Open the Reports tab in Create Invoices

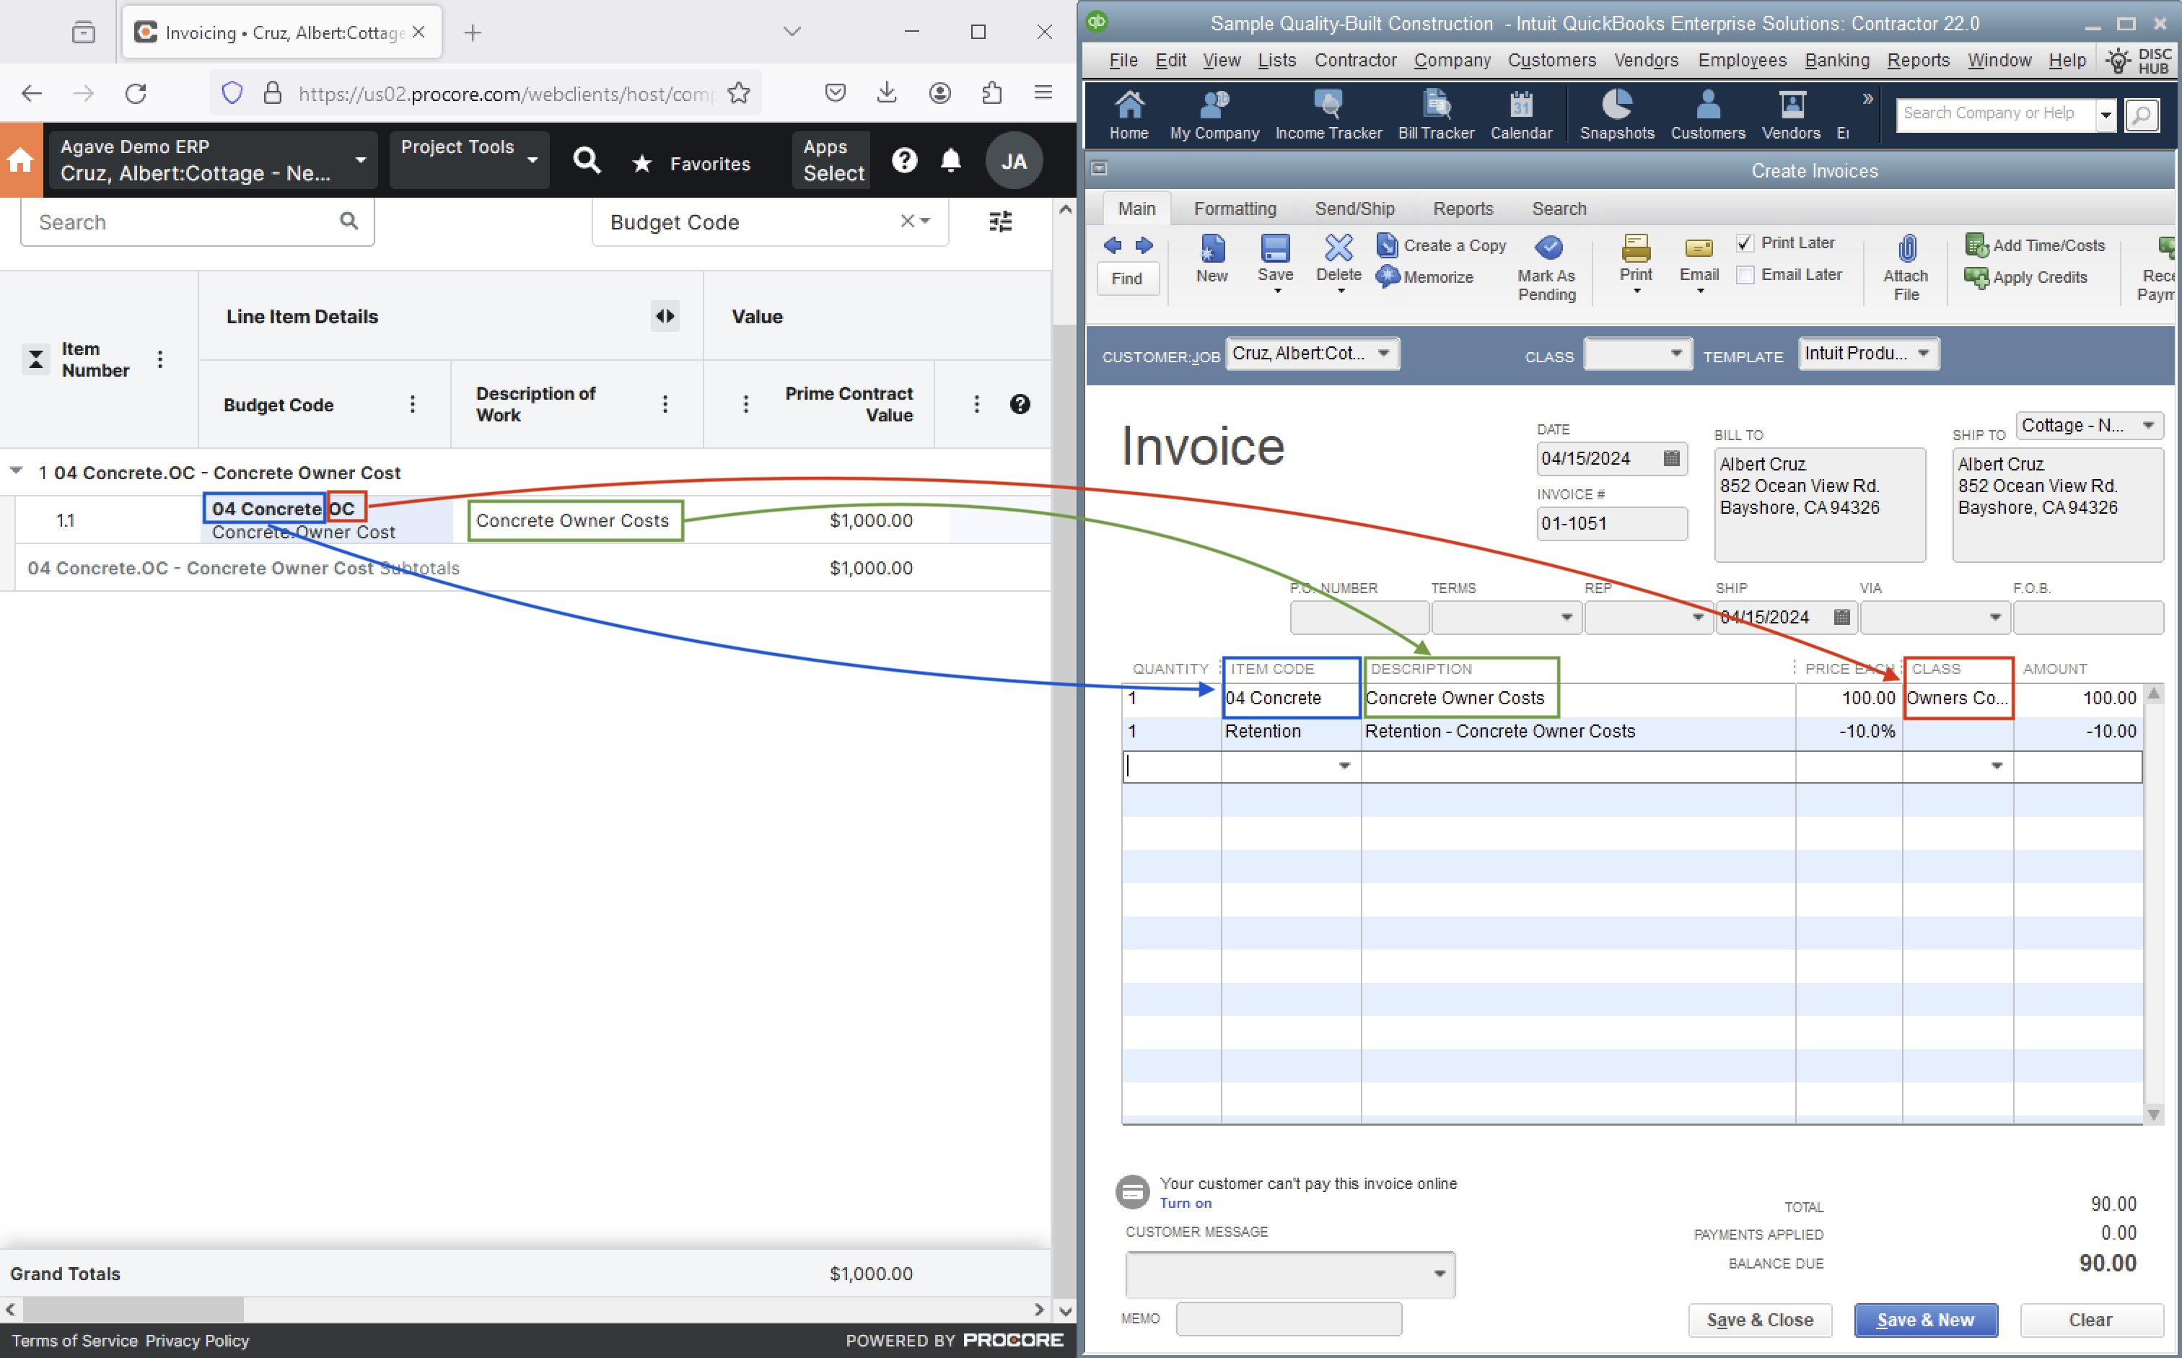(1463, 209)
